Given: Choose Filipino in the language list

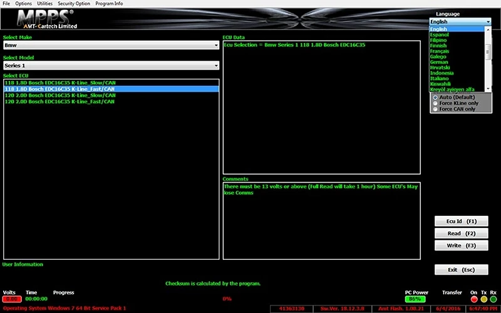Looking at the screenshot, I should 457,40.
